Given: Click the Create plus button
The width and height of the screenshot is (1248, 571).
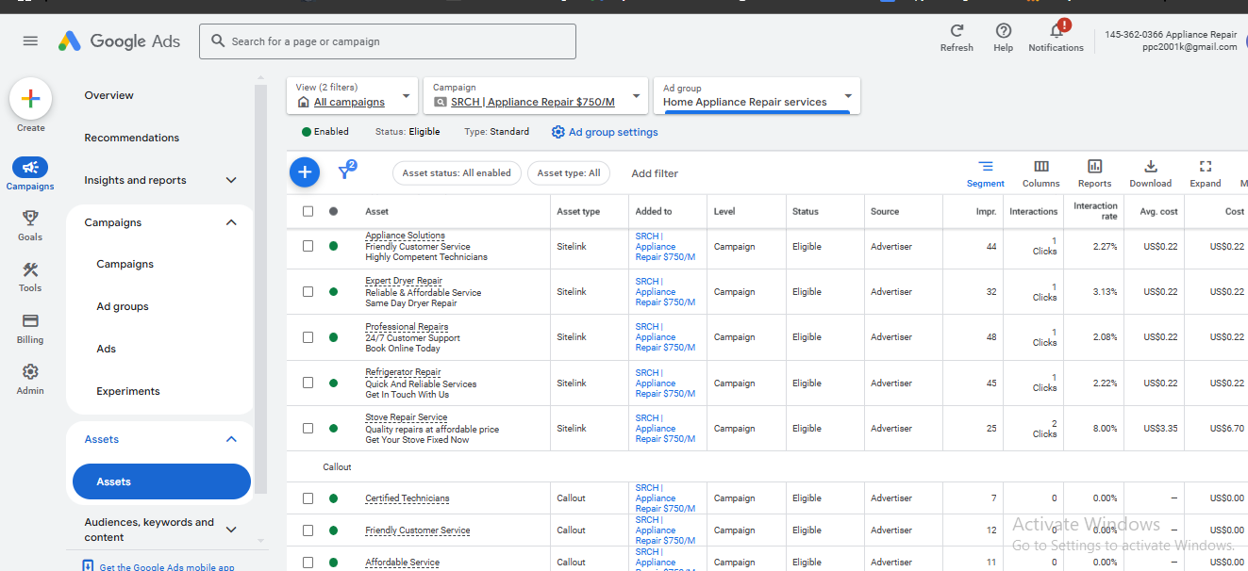Looking at the screenshot, I should (x=30, y=99).
